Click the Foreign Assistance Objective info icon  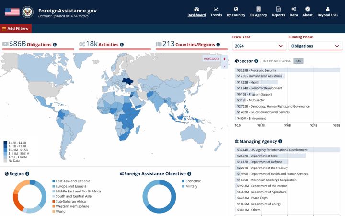coord(189,174)
